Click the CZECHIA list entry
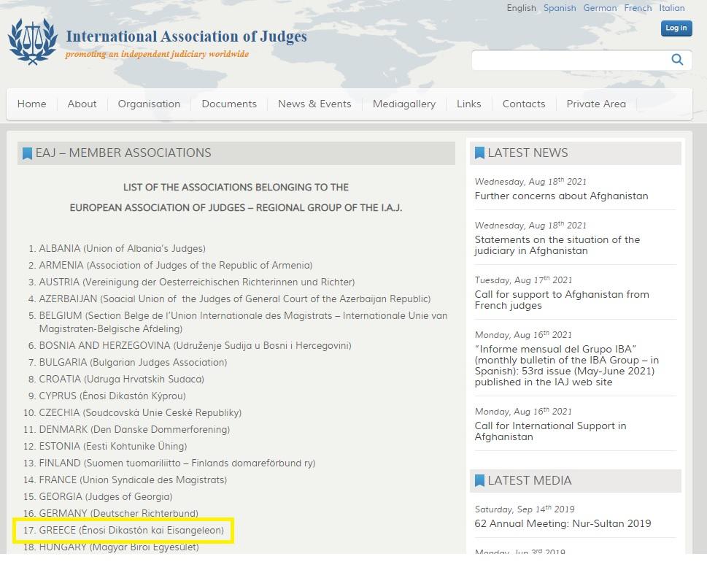 (x=140, y=412)
